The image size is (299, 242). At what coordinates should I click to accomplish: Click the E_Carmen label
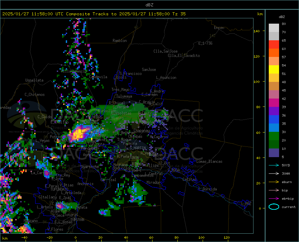tap(149, 94)
